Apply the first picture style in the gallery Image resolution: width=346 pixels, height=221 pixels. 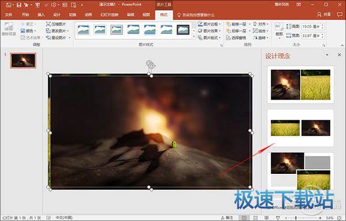84,29
